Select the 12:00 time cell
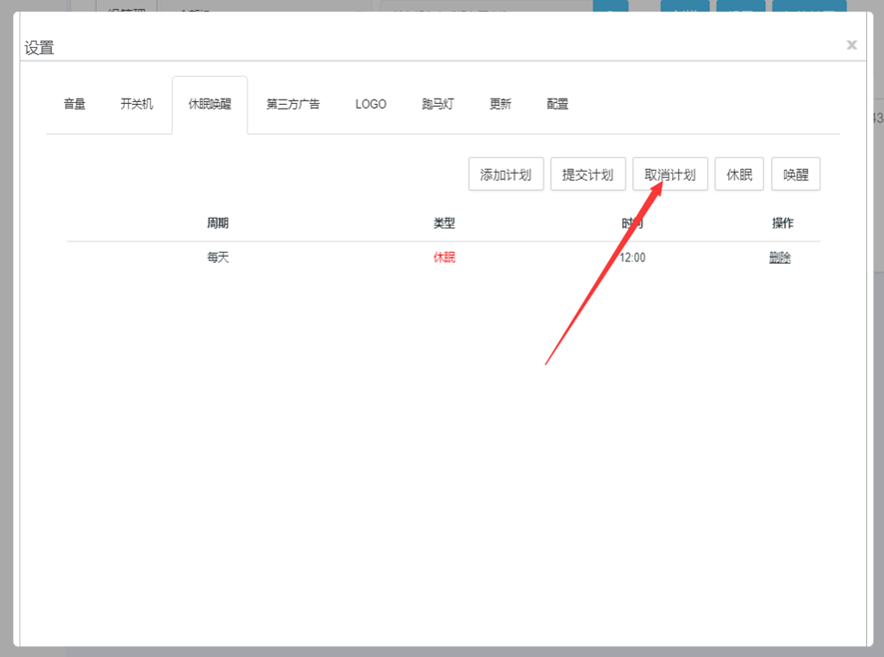The height and width of the screenshot is (657, 884). 632,258
